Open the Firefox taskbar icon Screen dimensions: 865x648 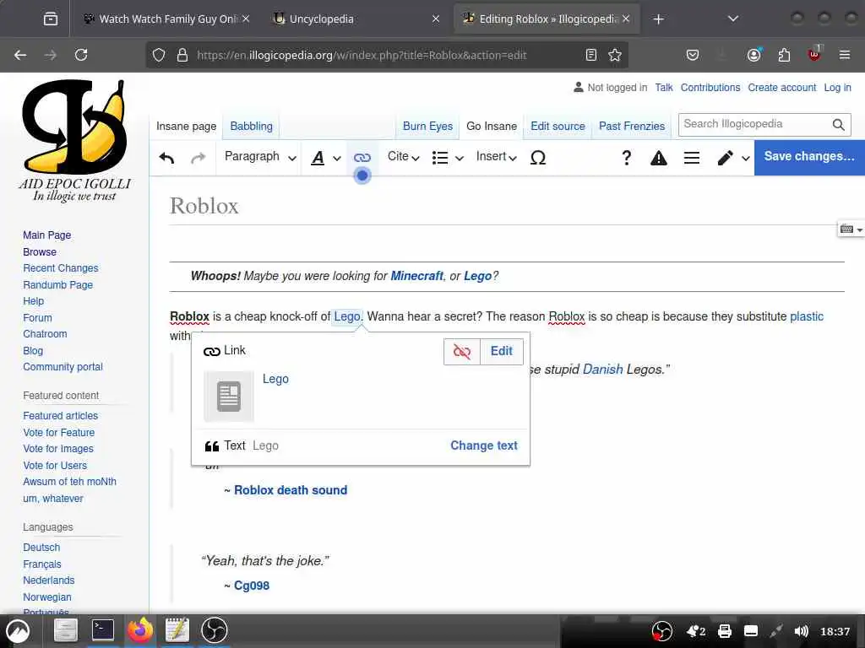140,629
